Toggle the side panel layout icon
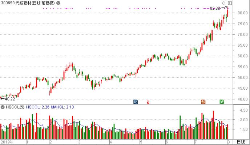250x145 pixels. pyautogui.click(x=229, y=3)
